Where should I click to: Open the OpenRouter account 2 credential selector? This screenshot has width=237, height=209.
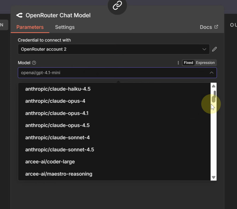point(110,49)
